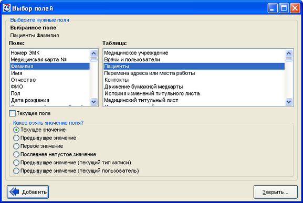Select the Фамилия field
This screenshot has width=303, height=203.
[x=50, y=66]
